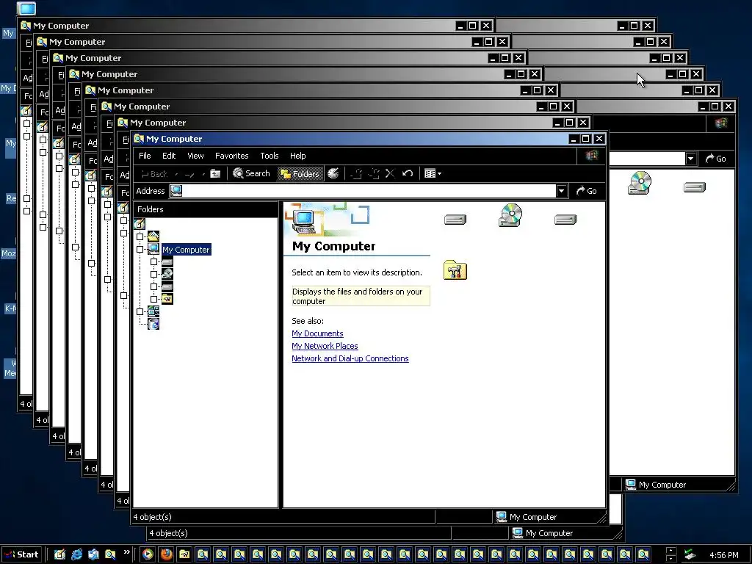Select the drive icon right of CD drive
This screenshot has width=752, height=564.
click(x=565, y=220)
